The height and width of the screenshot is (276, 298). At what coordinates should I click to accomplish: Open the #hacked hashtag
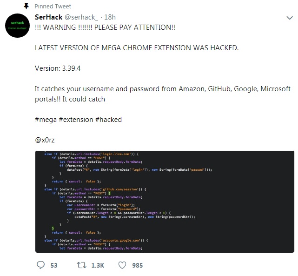[x=108, y=120]
